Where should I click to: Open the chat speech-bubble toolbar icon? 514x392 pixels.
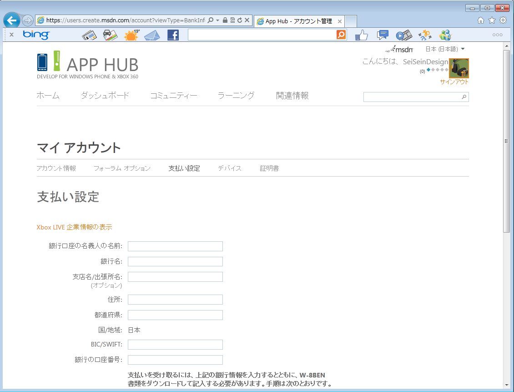[x=383, y=35]
